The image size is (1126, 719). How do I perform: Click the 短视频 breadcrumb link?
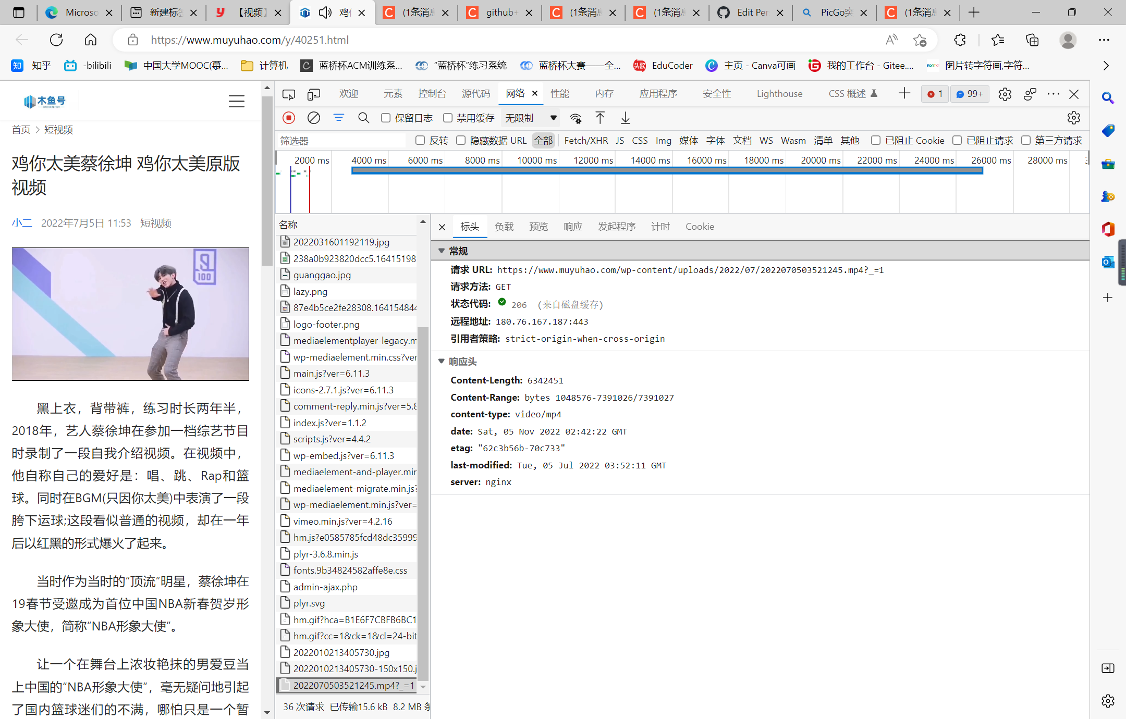(x=58, y=130)
